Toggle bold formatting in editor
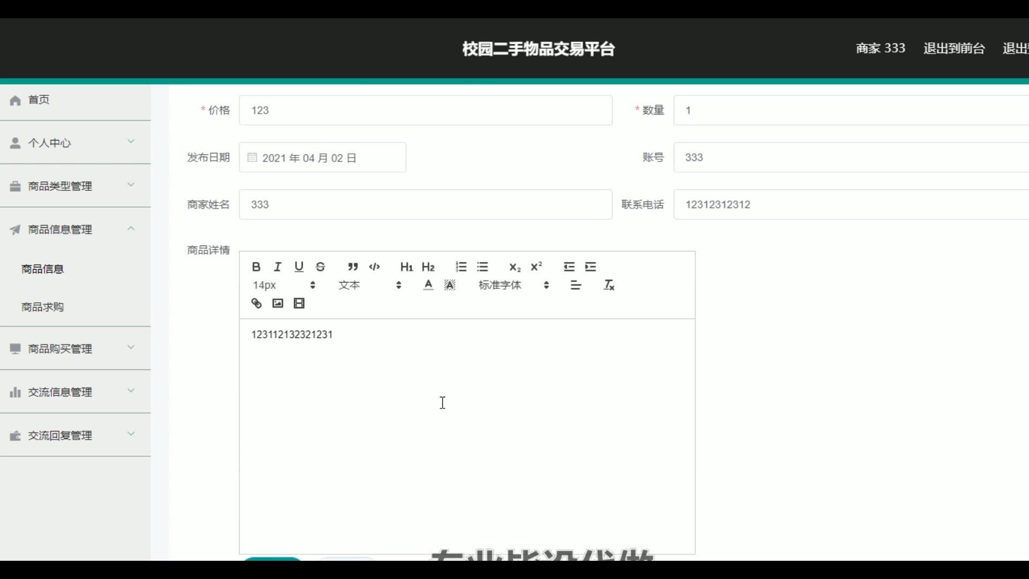The height and width of the screenshot is (579, 1029). pyautogui.click(x=256, y=267)
